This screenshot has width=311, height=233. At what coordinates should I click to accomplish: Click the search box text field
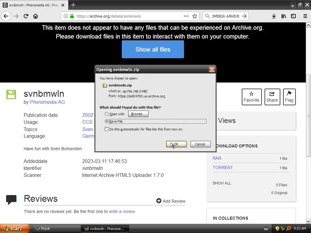(225, 16)
